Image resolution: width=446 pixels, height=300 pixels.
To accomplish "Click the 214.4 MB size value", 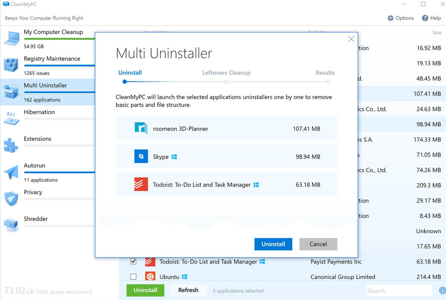I will (x=428, y=277).
